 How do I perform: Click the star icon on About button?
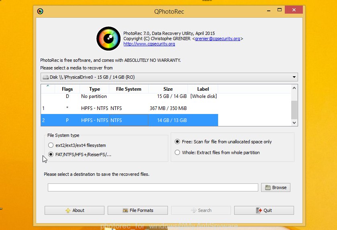point(68,210)
